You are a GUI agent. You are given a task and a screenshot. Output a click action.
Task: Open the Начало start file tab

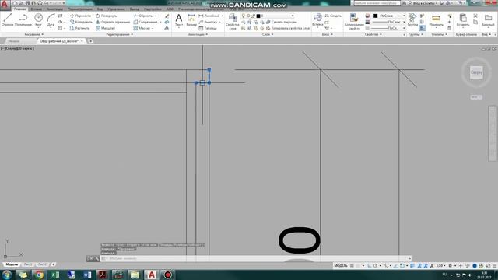[14, 41]
